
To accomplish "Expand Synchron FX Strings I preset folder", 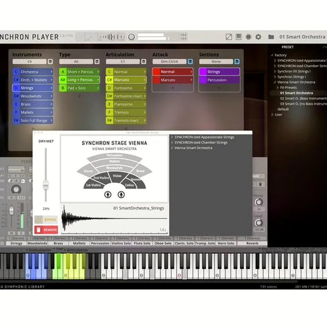I will [x=275, y=71].
